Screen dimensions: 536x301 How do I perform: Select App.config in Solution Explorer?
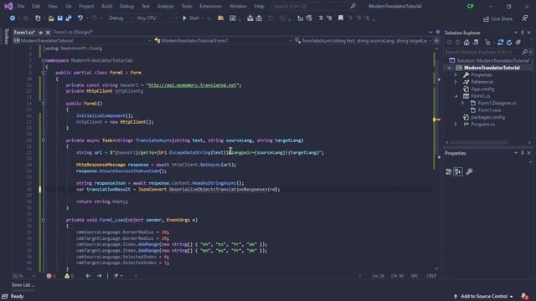point(482,89)
